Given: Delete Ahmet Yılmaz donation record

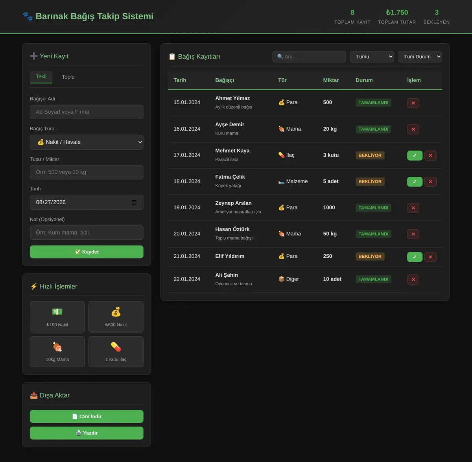Looking at the screenshot, I should [x=413, y=103].
